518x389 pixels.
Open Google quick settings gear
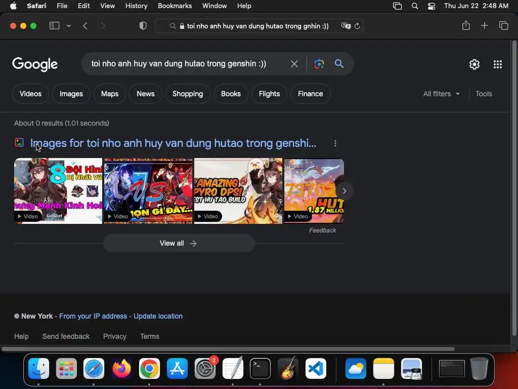pos(474,64)
